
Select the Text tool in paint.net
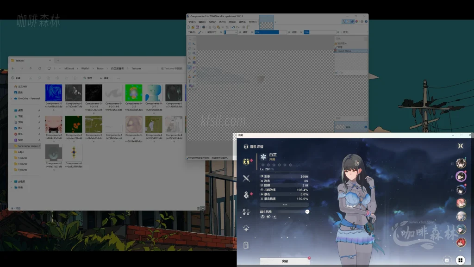click(x=189, y=81)
